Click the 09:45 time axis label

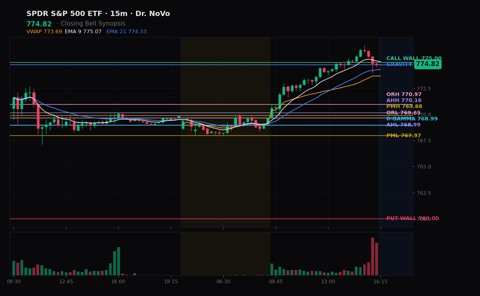tap(276, 282)
